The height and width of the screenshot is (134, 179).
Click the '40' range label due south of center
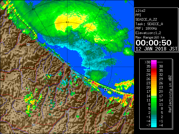[67, 112]
